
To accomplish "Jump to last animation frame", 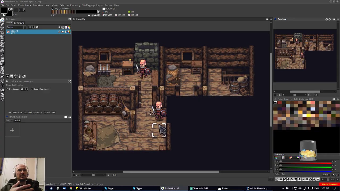I will pyautogui.click(x=296, y=179).
